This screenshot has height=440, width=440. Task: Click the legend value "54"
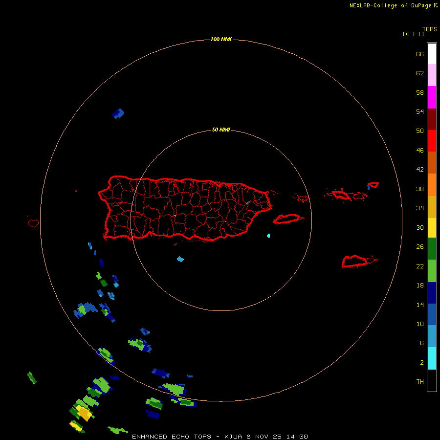(x=420, y=111)
